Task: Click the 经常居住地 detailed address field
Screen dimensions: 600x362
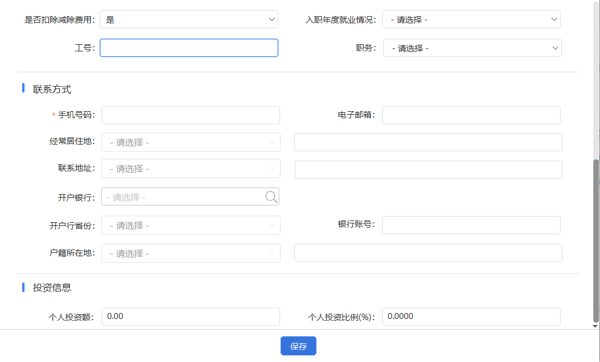Action: click(x=428, y=142)
